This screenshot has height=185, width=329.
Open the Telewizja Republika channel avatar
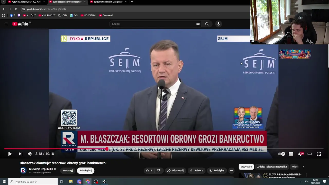click(23, 170)
